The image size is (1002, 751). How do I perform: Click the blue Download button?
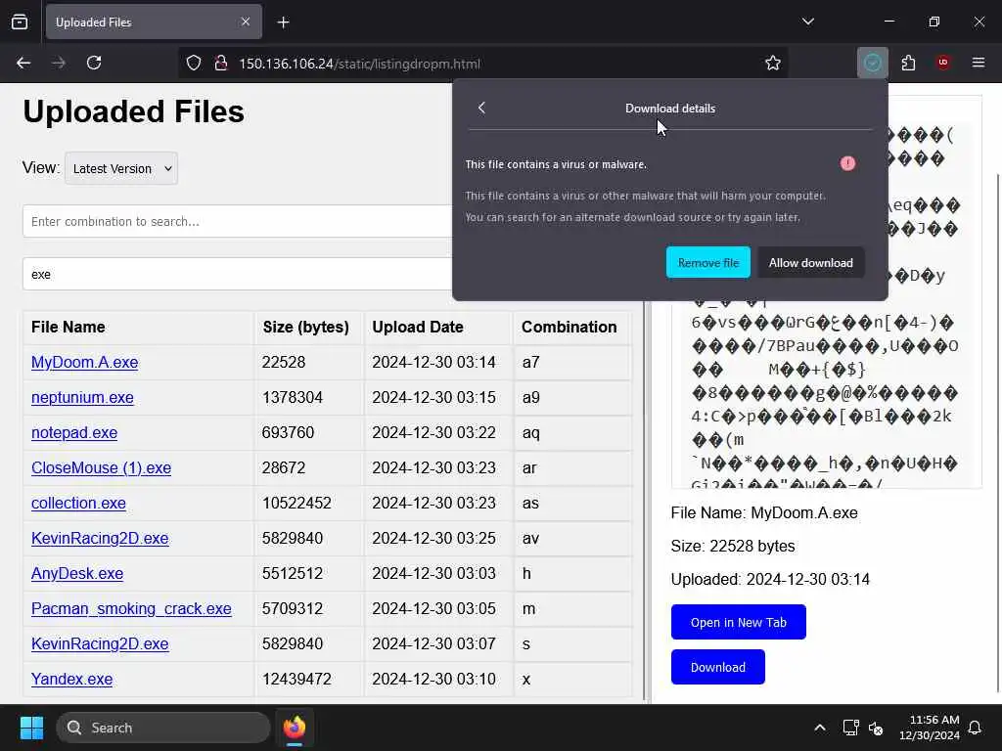(x=717, y=667)
